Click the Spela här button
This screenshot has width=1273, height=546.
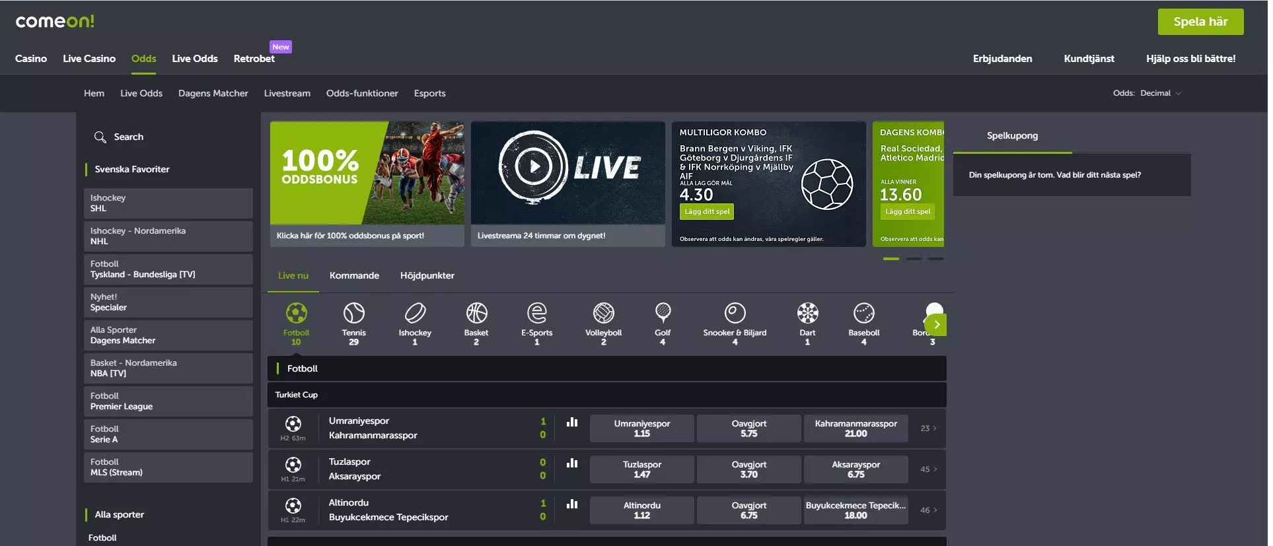click(x=1200, y=22)
